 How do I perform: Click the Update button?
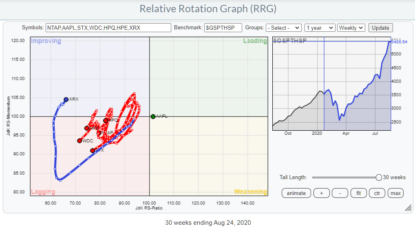coord(380,28)
